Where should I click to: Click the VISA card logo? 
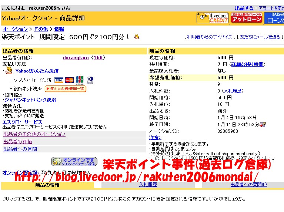tap(59, 80)
